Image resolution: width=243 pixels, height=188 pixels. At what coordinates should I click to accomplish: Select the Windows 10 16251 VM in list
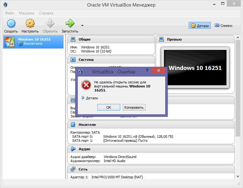pos(33,42)
